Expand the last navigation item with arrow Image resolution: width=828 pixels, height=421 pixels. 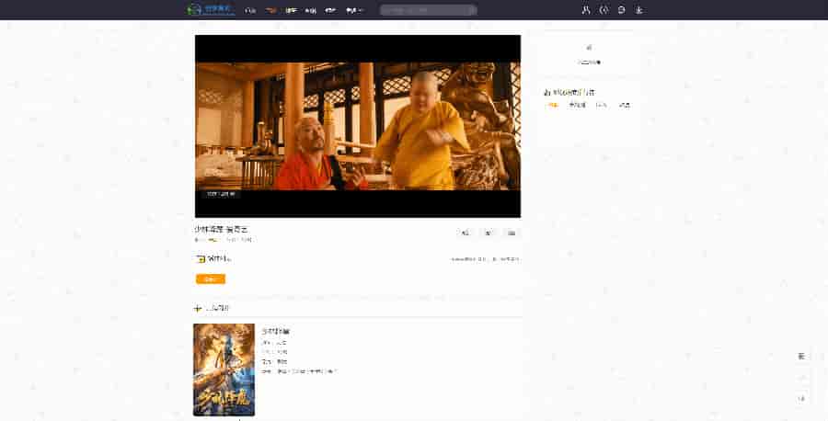pyautogui.click(x=354, y=10)
